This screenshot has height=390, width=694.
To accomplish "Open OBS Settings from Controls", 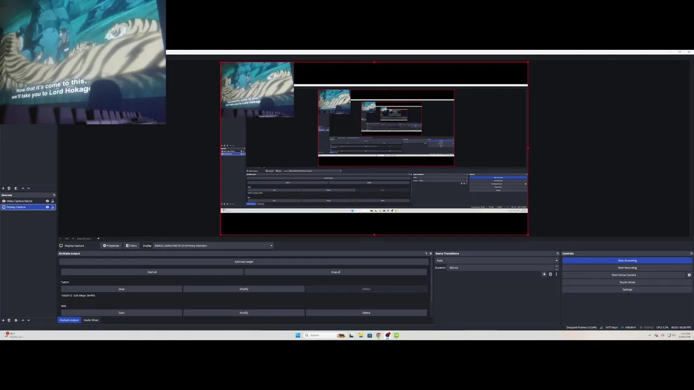I will click(x=627, y=289).
